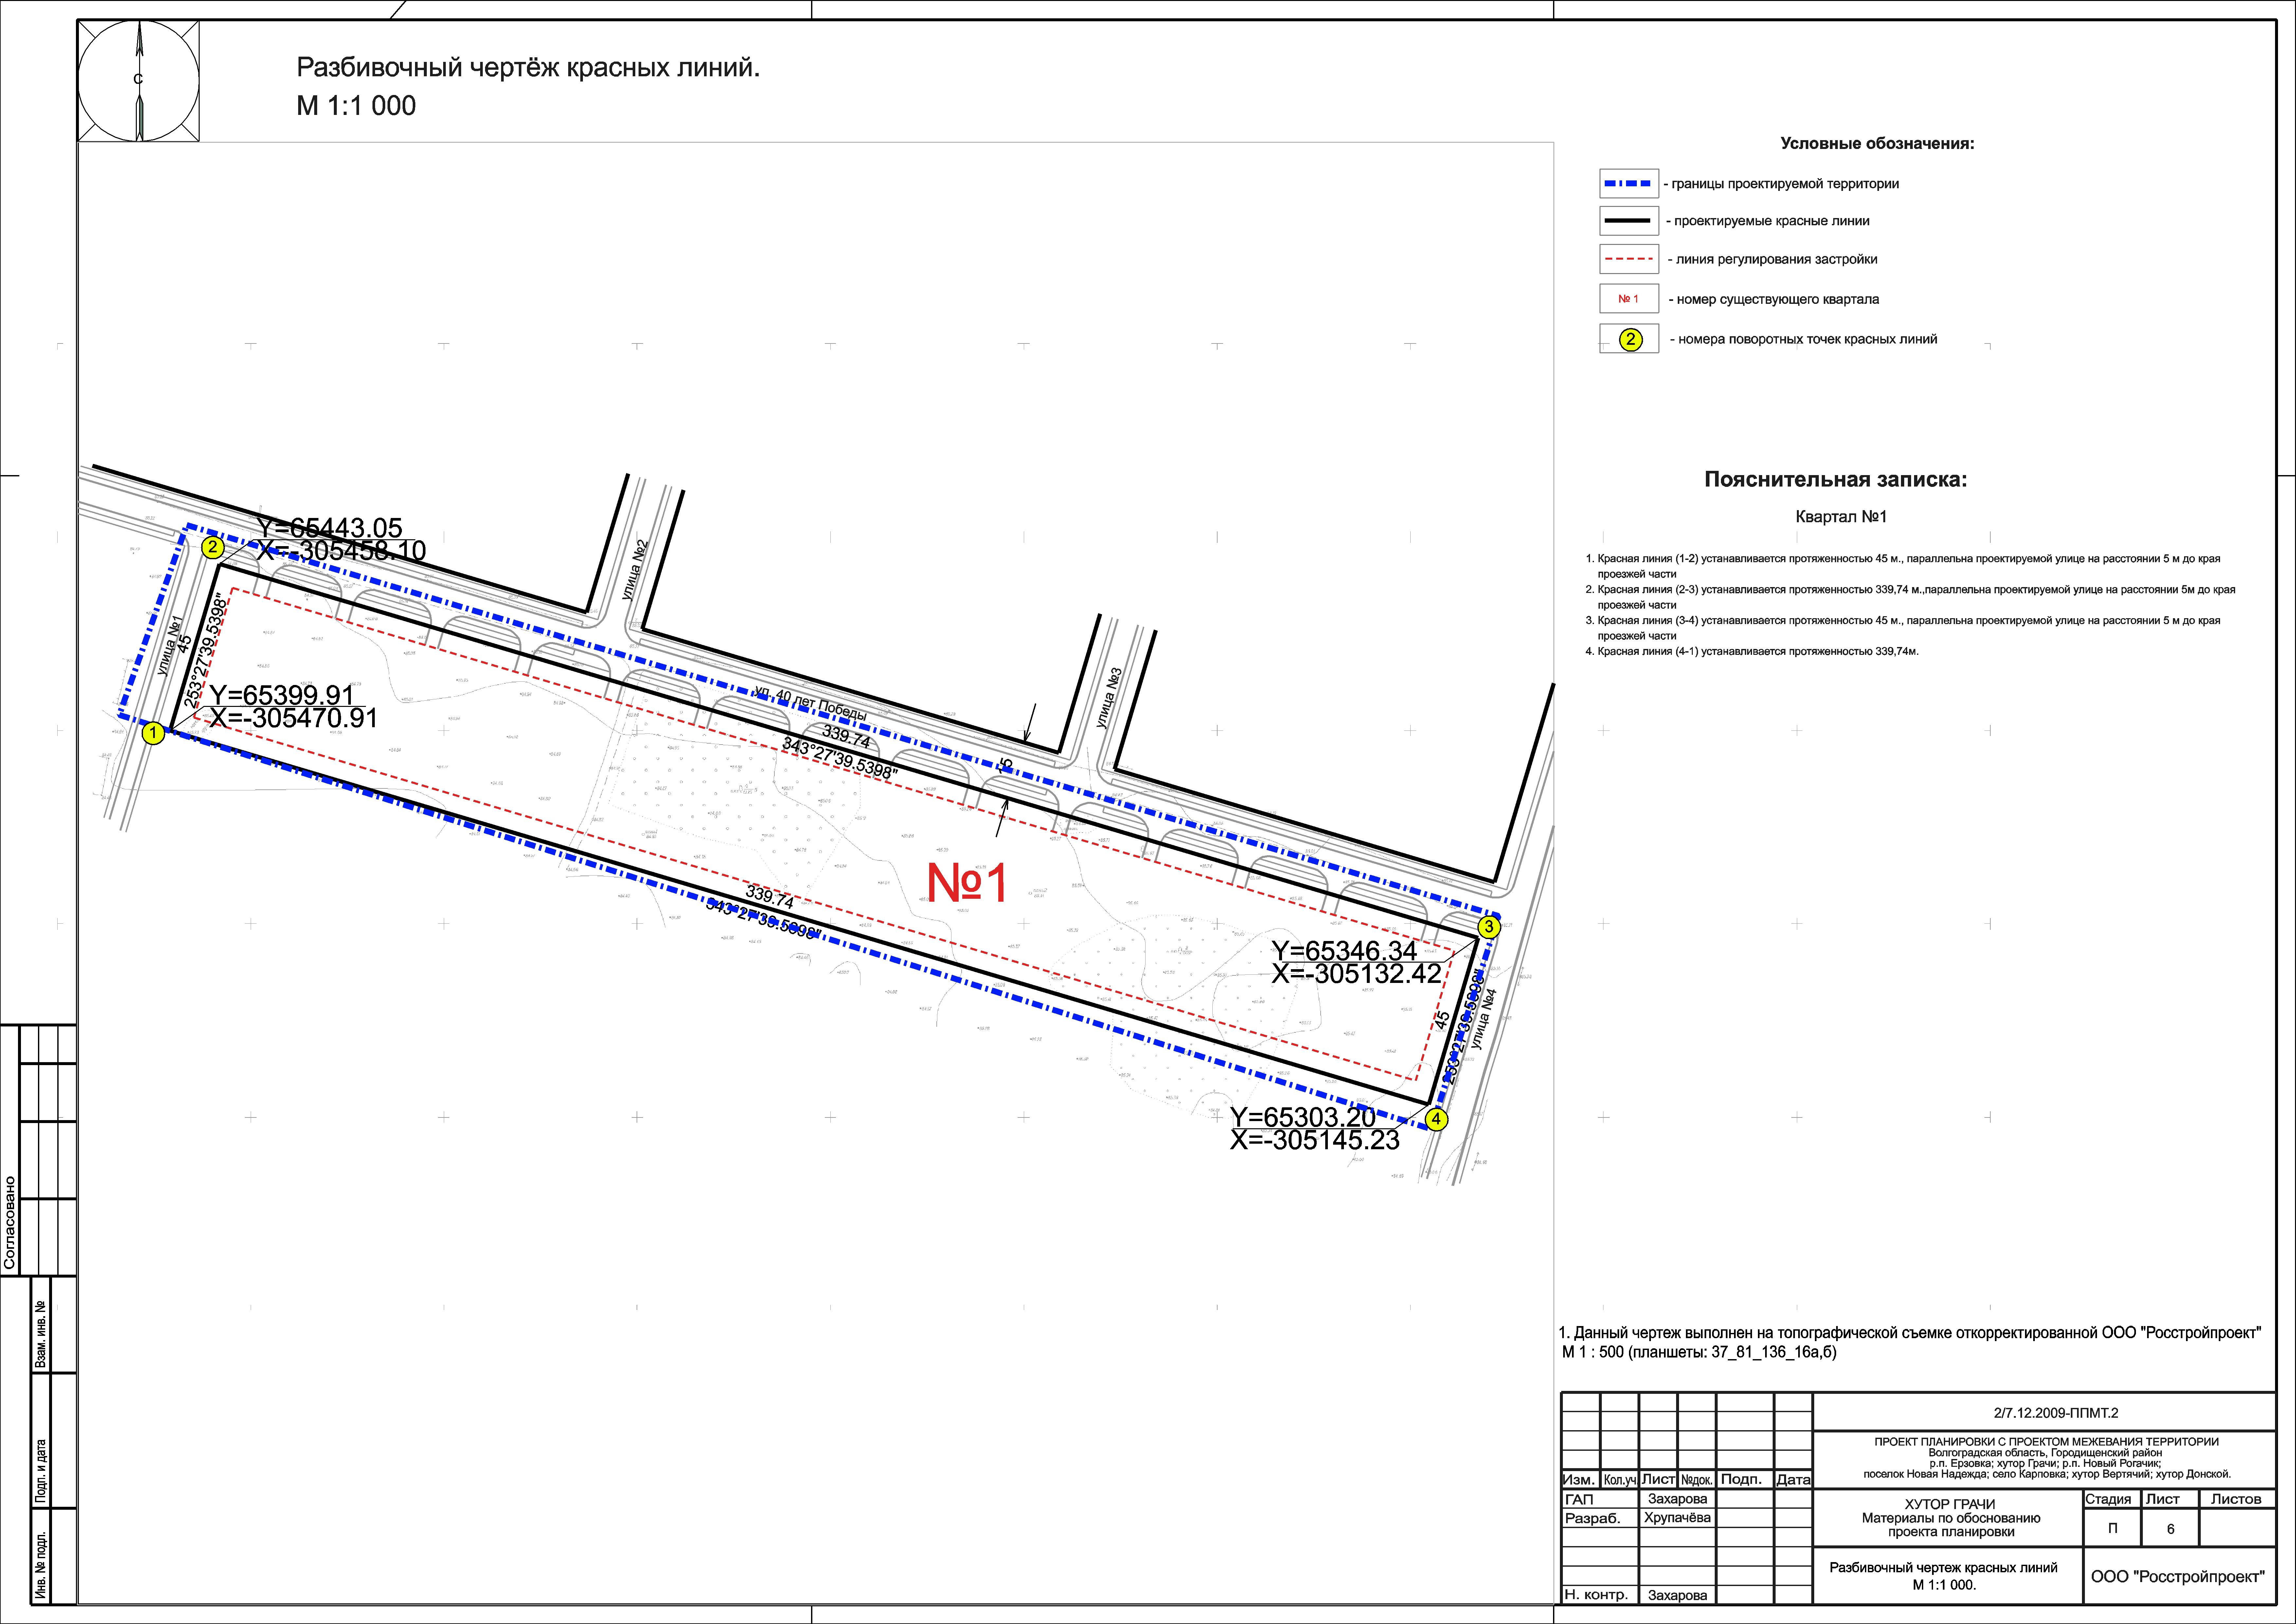Click coordinate "Y=65399.91"
The width and height of the screenshot is (2296, 1624).
(282, 695)
